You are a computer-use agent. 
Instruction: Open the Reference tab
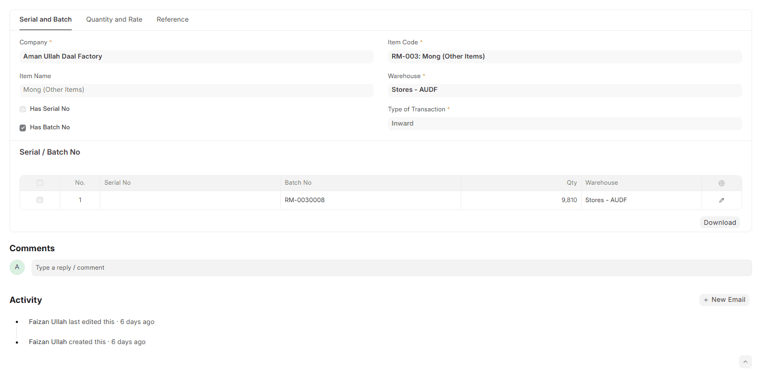point(173,20)
